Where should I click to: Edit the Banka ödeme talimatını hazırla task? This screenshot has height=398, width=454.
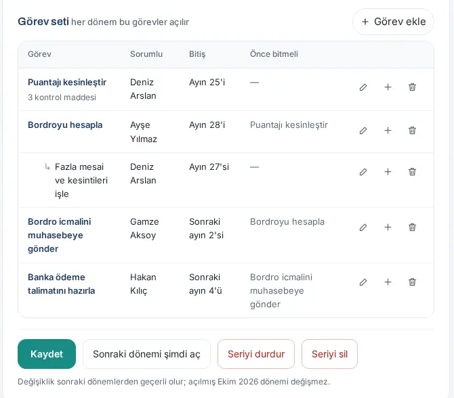pos(363,282)
